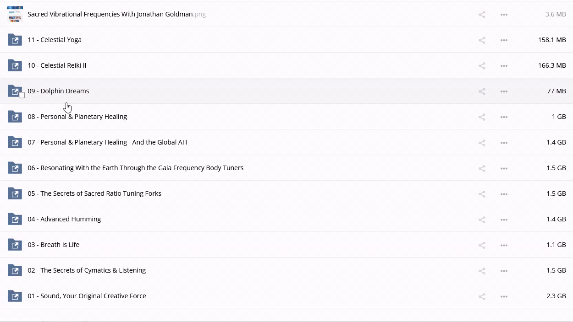Open 02 - The Secrets of Cymatics & Listening
573x322 pixels.
pos(87,270)
